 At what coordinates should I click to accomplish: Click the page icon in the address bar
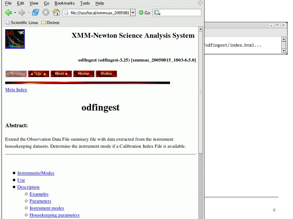[x=66, y=13]
